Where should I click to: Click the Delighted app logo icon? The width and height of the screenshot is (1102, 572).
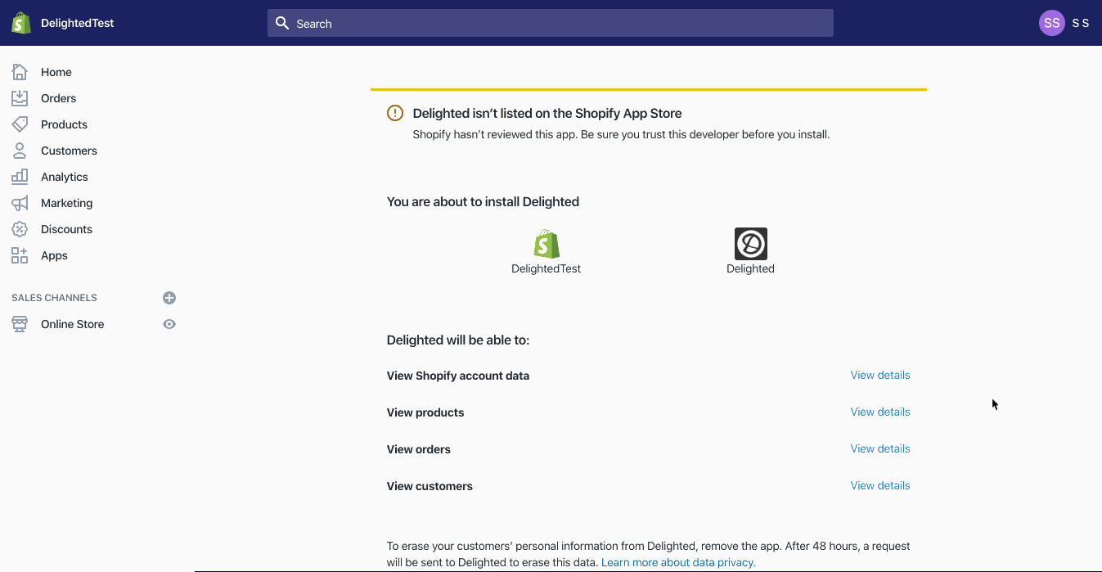751,244
